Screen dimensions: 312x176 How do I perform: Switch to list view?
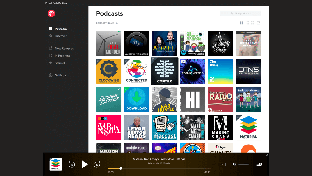coord(253,23)
